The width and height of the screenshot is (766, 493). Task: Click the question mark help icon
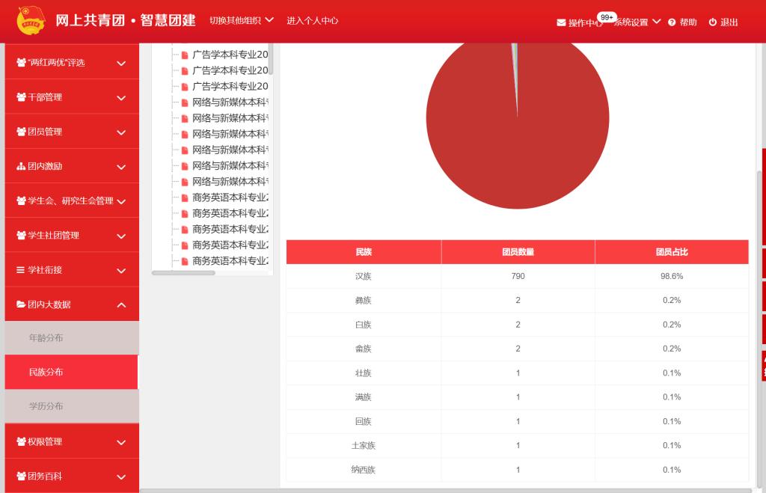pos(672,22)
